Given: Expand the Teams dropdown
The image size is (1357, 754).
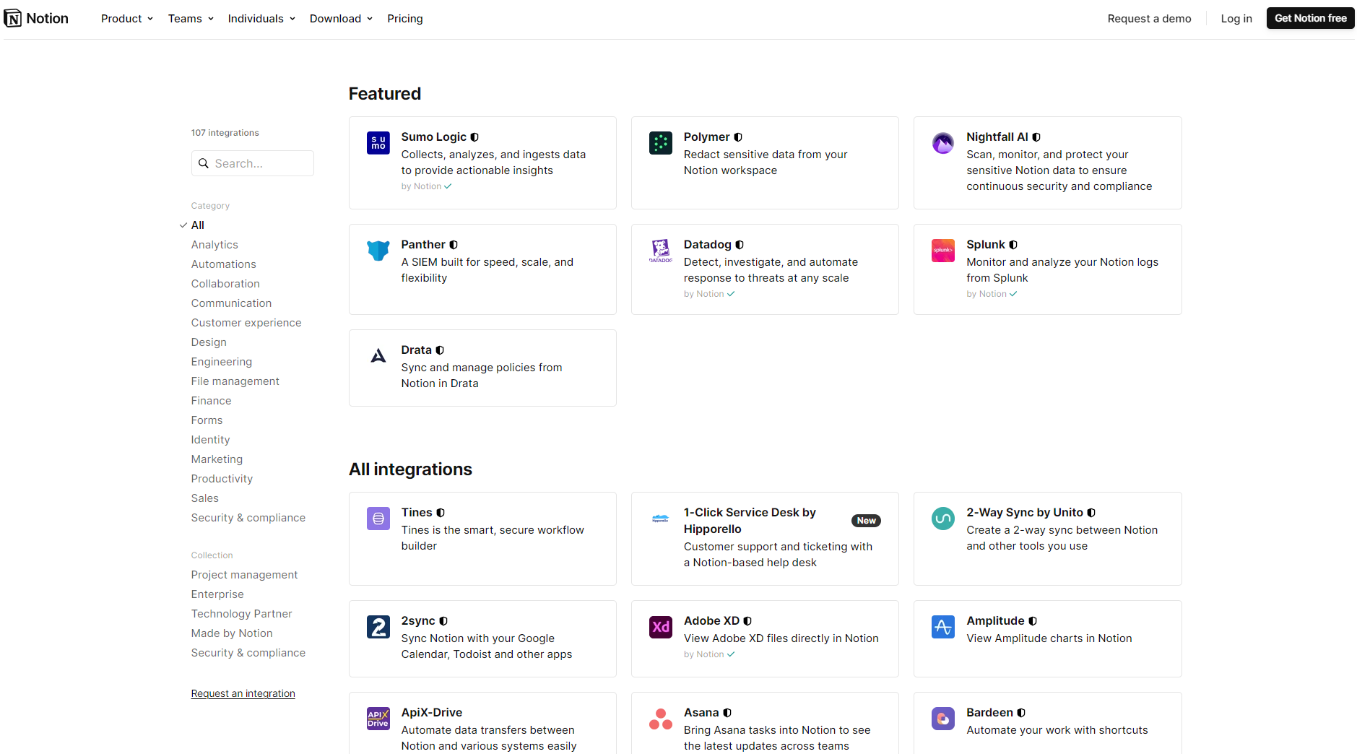Looking at the screenshot, I should tap(191, 19).
